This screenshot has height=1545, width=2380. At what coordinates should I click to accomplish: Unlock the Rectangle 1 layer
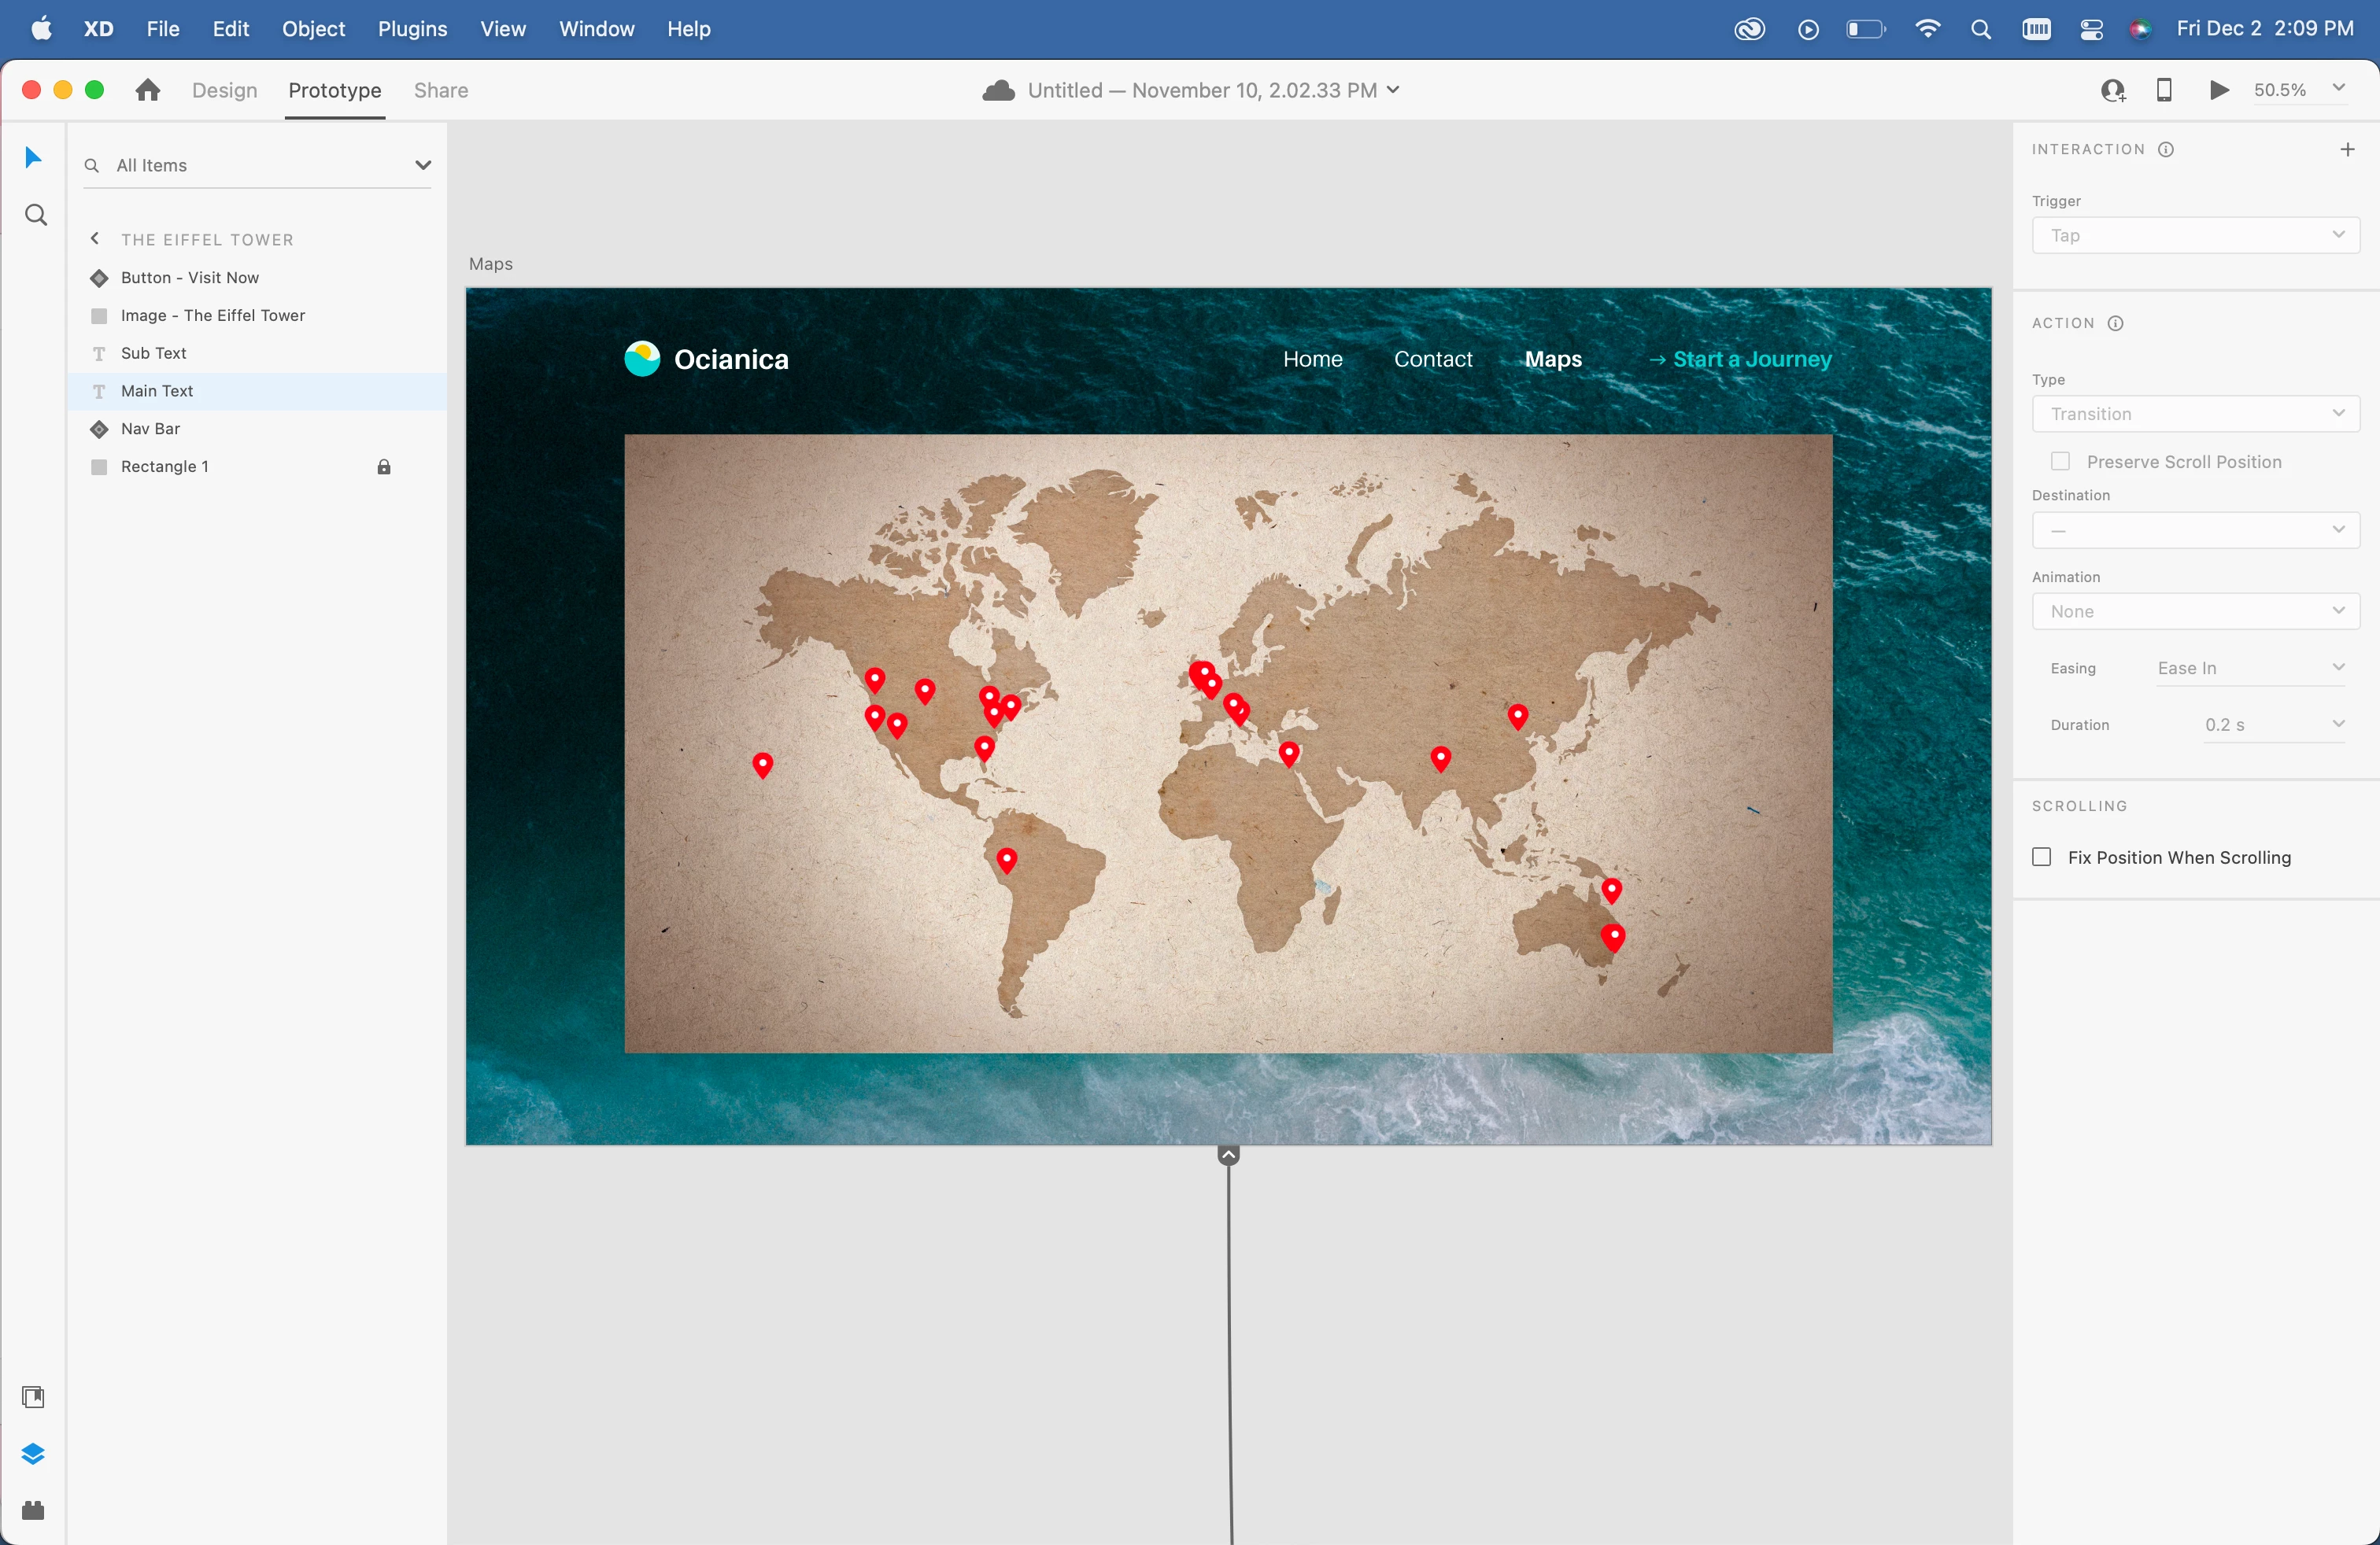click(x=384, y=466)
